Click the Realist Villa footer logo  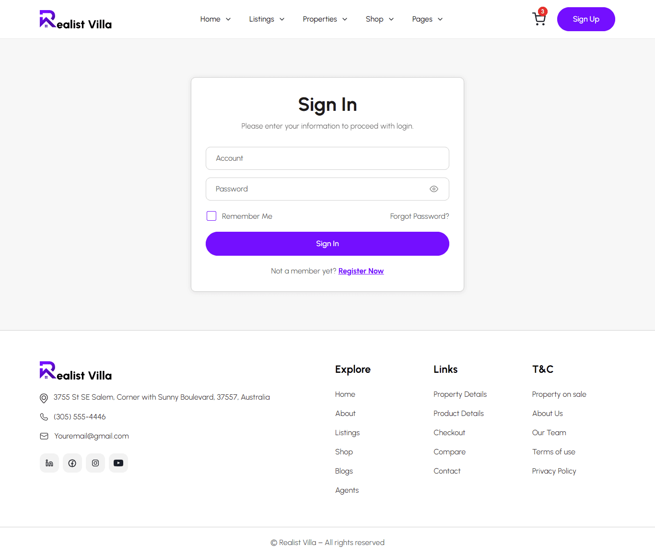coord(76,371)
